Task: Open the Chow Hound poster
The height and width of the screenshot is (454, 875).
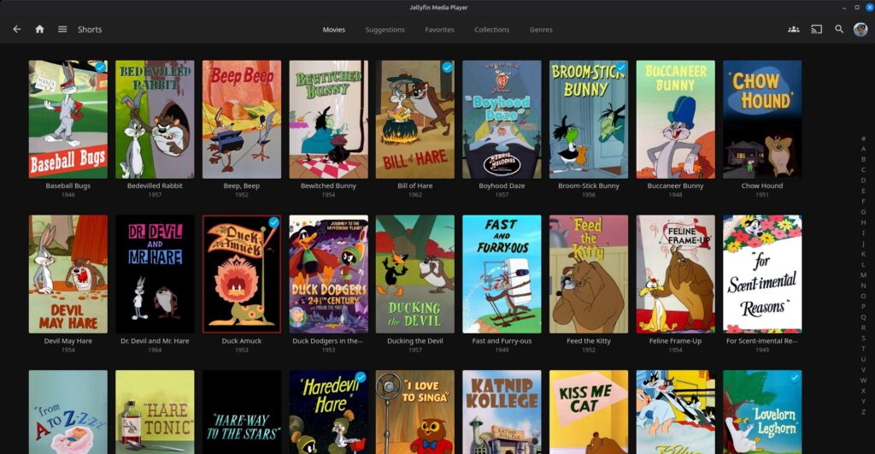Action: 762,120
